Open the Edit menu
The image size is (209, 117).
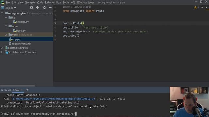14,2
